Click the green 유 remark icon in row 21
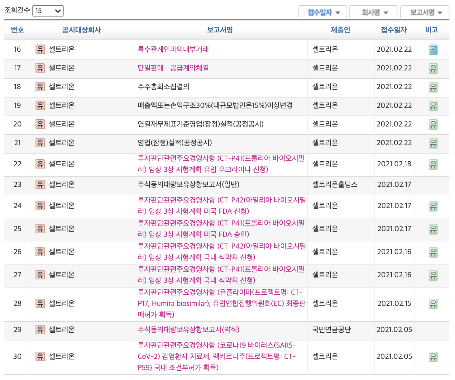Screen dimensions: 455x380 433,143
